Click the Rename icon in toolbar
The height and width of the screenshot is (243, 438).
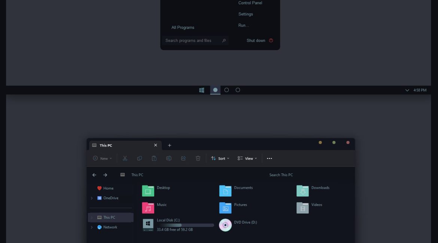(169, 159)
